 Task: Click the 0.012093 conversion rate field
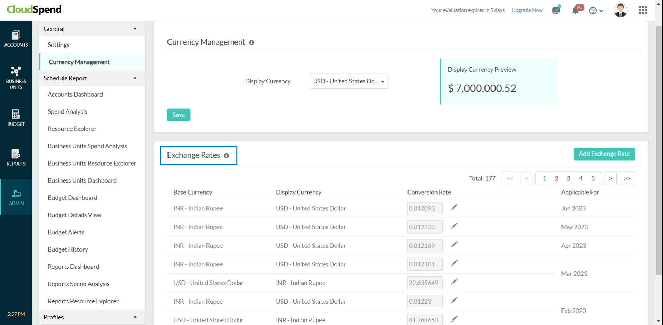pyautogui.click(x=425, y=208)
